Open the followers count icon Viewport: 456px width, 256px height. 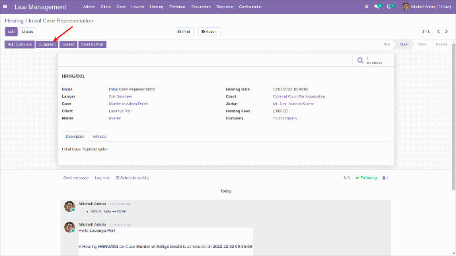(x=385, y=178)
